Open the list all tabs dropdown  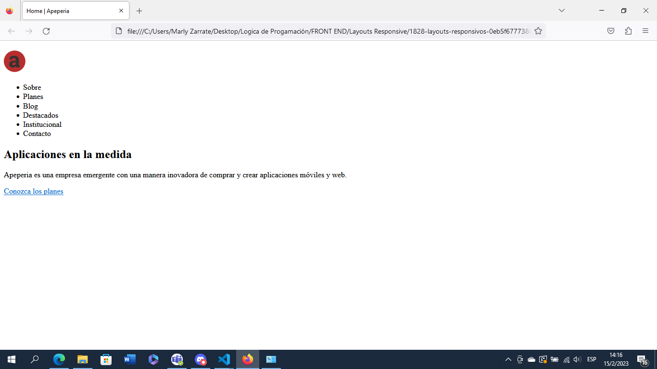pos(561,11)
